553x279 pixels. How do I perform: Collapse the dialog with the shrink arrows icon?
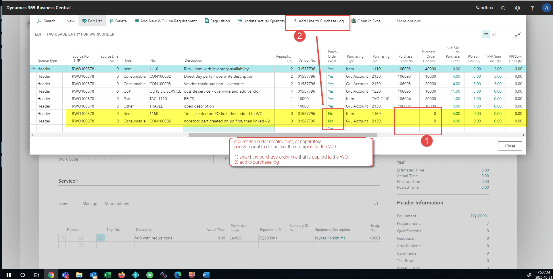pos(518,35)
